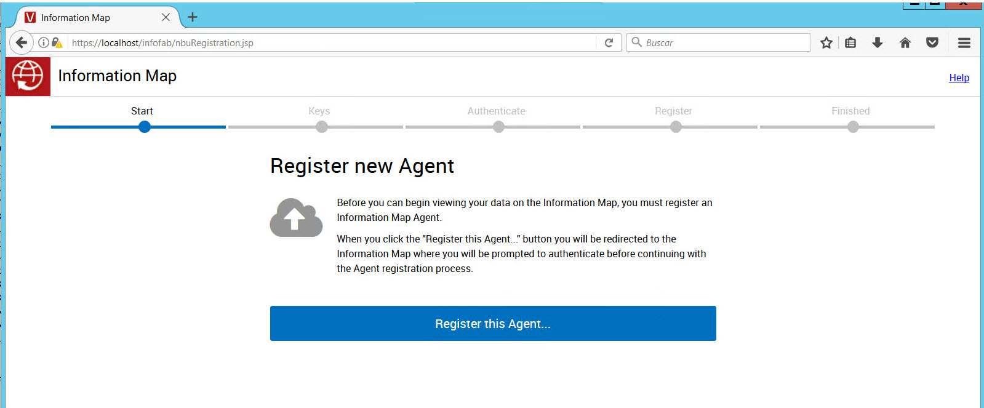Bookmark this page with star icon
The image size is (984, 408).
[x=826, y=42]
